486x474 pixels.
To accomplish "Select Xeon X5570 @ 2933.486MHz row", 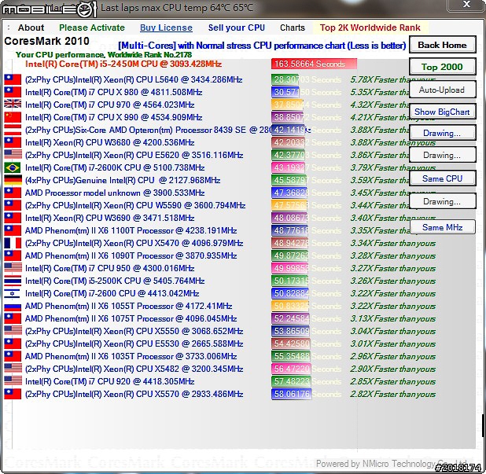I will coord(134,394).
